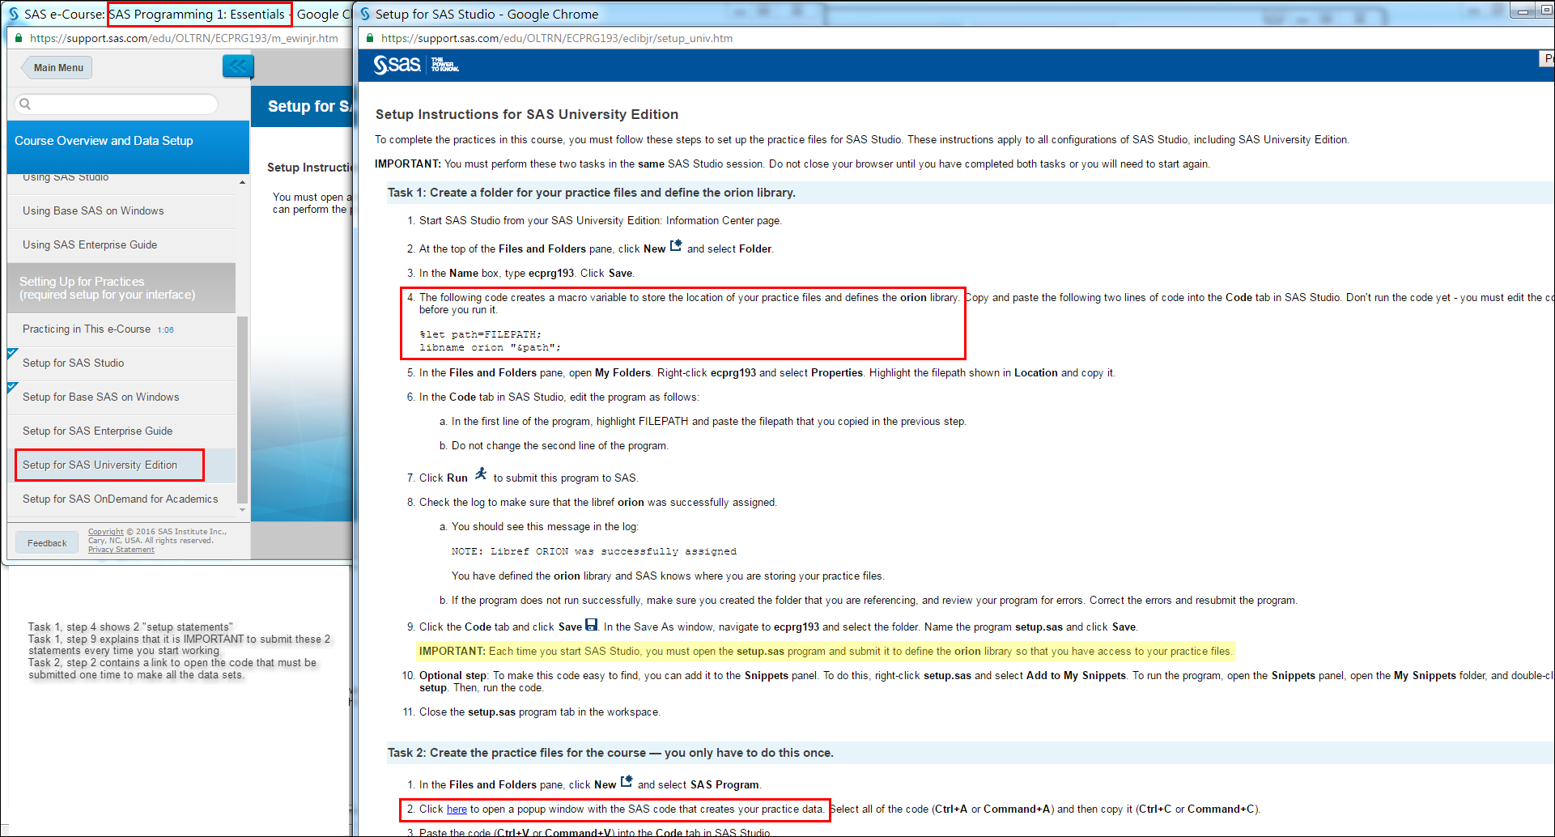Click the Save disk icon in step 9
The width and height of the screenshot is (1555, 837).
(592, 625)
